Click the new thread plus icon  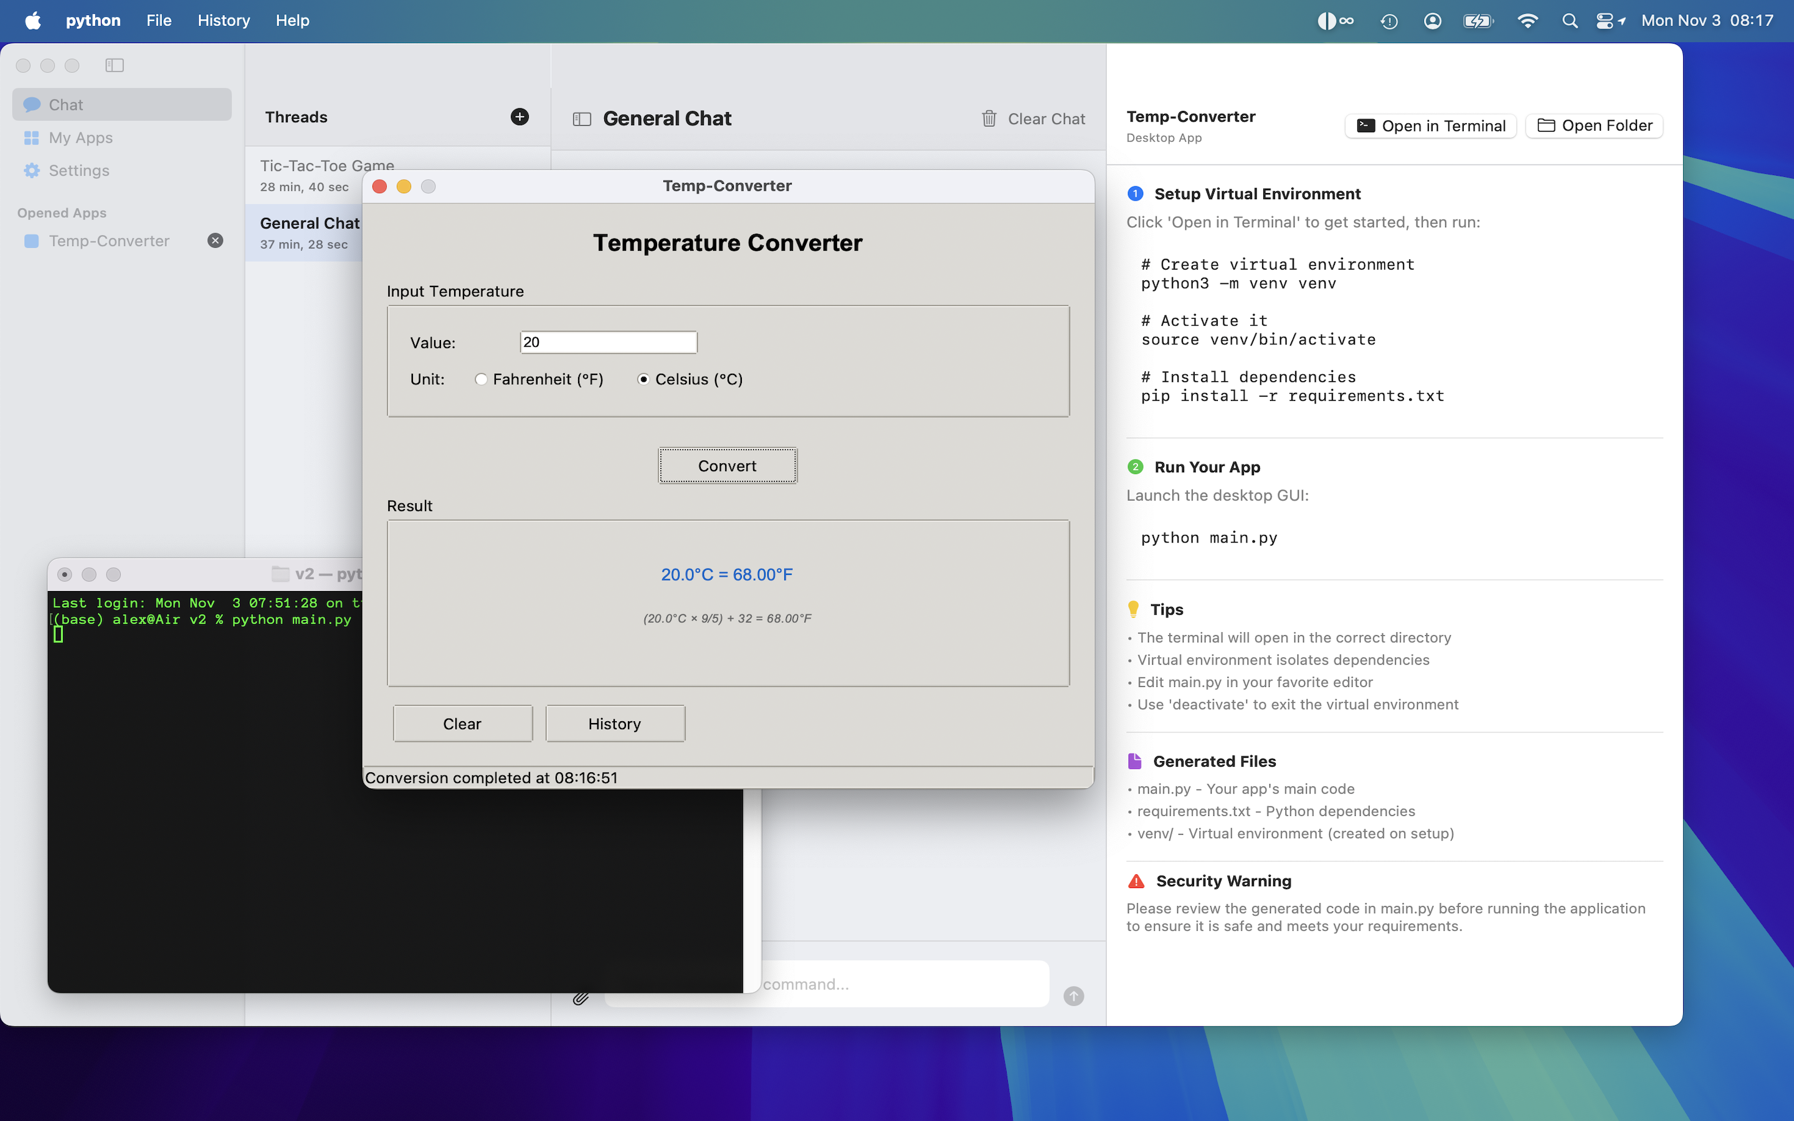[520, 116]
